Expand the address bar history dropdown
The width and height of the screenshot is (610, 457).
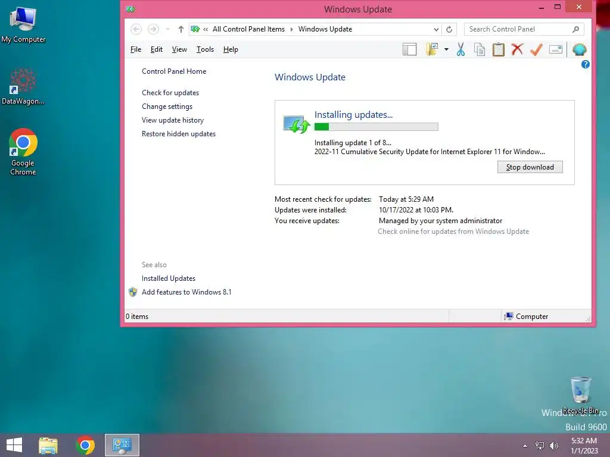(436, 29)
